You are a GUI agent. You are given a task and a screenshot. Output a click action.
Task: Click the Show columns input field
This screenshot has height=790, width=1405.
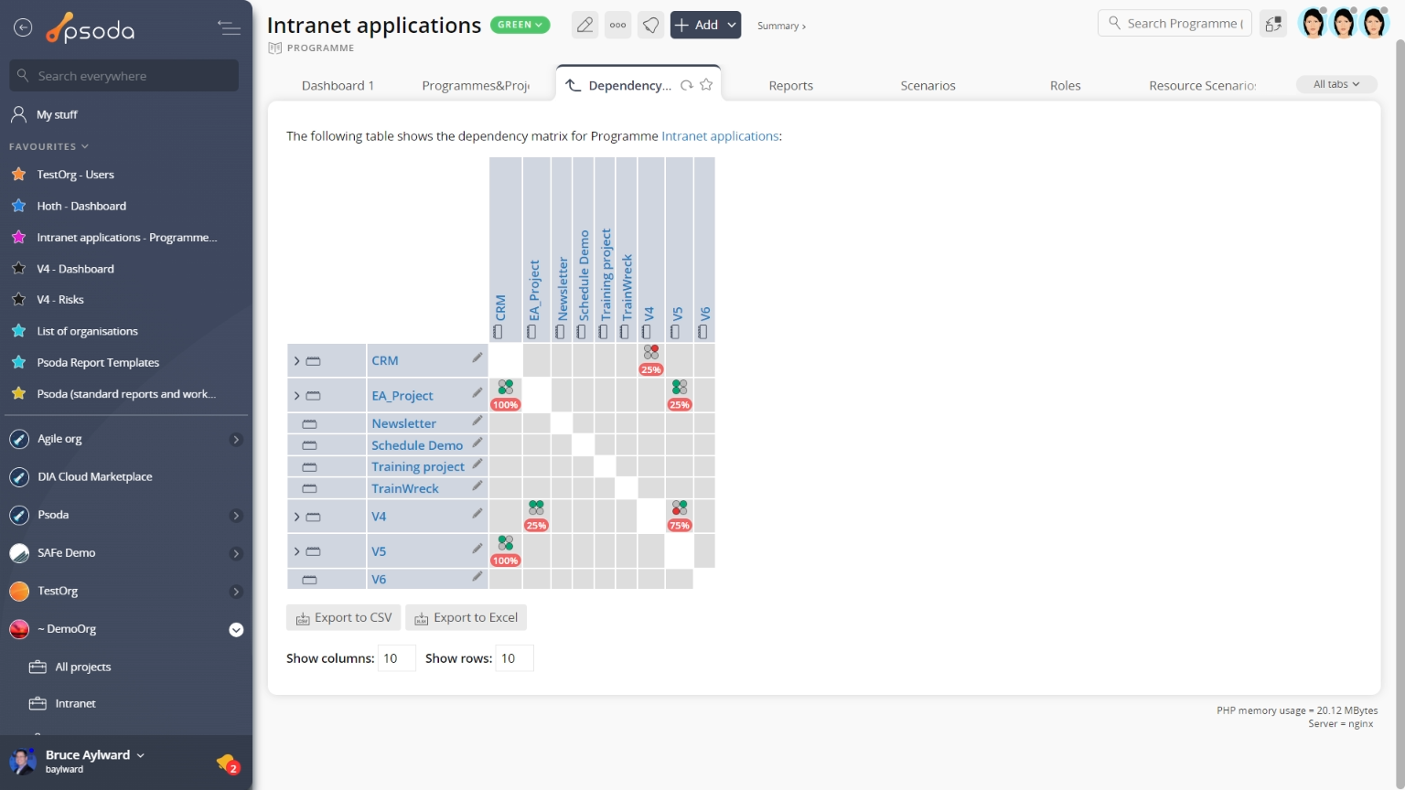(396, 658)
